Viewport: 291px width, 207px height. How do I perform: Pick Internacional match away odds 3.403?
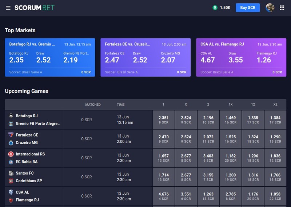[x=208, y=158]
